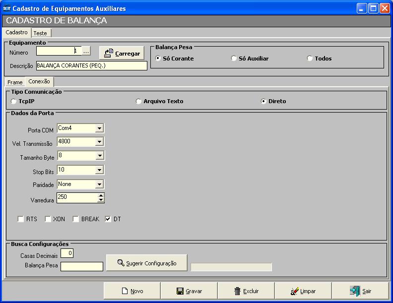The height and width of the screenshot is (303, 393).
Task: Open the Paridade dropdown list
Action: [99, 184]
